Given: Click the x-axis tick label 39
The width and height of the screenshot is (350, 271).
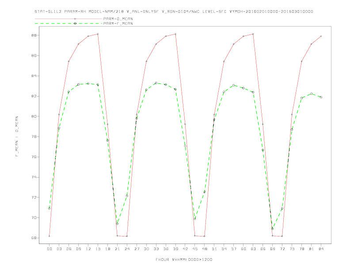Looking at the screenshot, I should pyautogui.click(x=175, y=249).
